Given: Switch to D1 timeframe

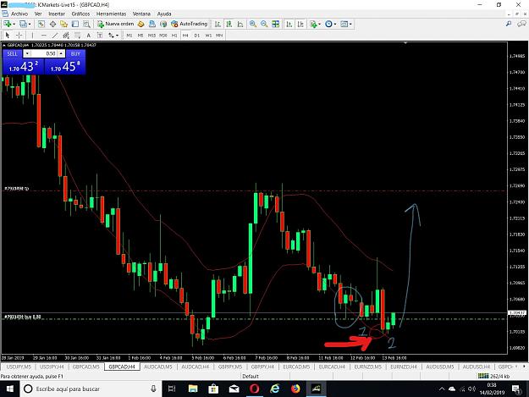Looking at the screenshot, I should (x=197, y=36).
